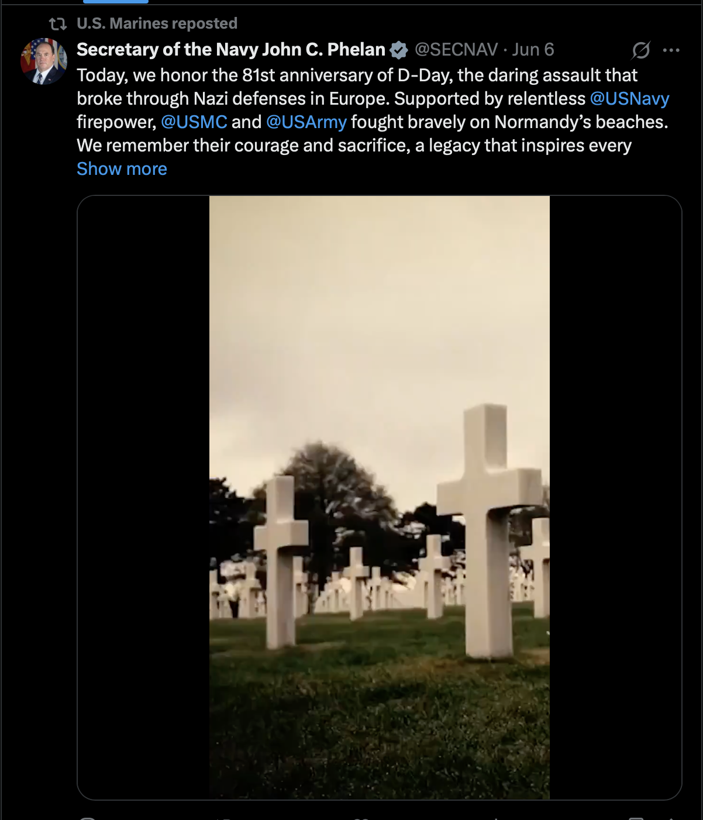Open the three-dot more options menu
Viewport: 703px width, 820px height.
coord(671,50)
